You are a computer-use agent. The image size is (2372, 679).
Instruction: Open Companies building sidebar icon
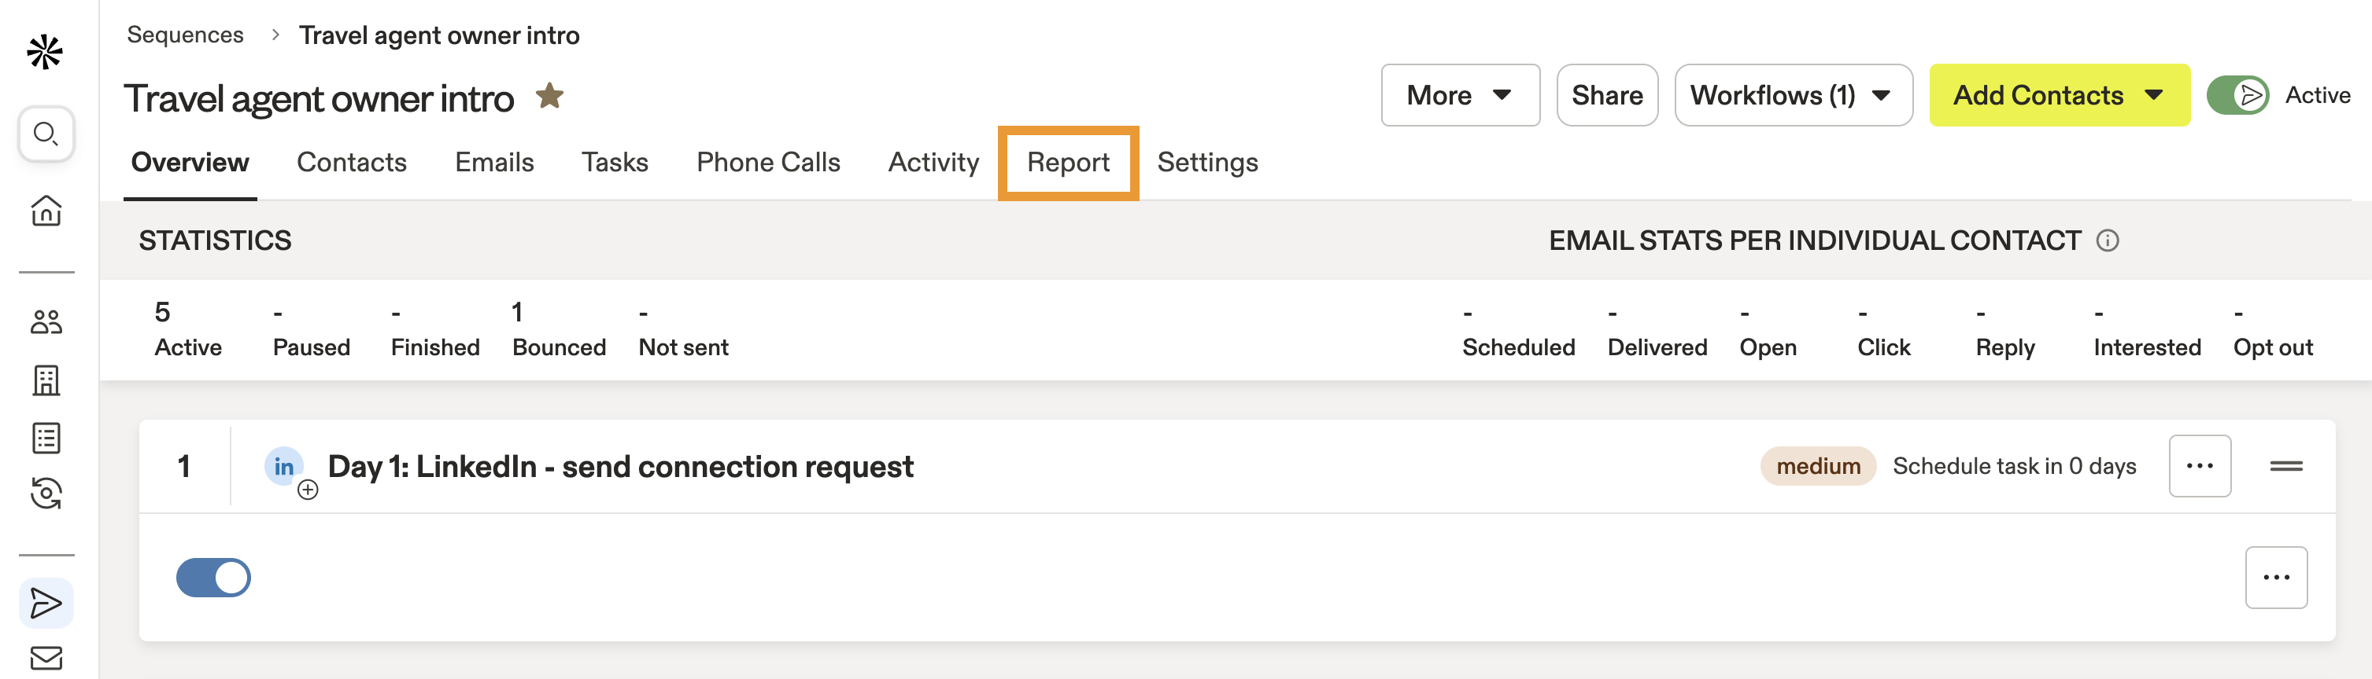coord(46,380)
